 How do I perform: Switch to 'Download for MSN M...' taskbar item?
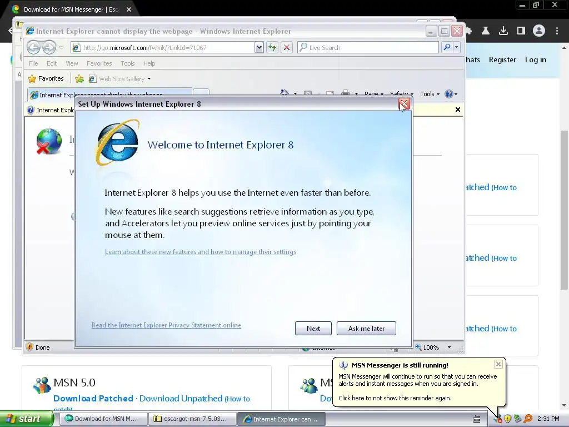point(103,419)
